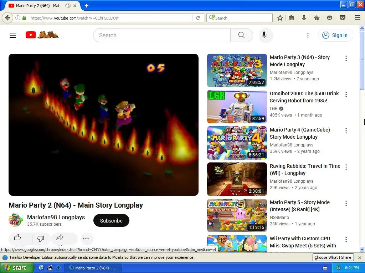Click Omnibot 2000 robot thumbnail
The image size is (365, 273).
[x=237, y=107]
